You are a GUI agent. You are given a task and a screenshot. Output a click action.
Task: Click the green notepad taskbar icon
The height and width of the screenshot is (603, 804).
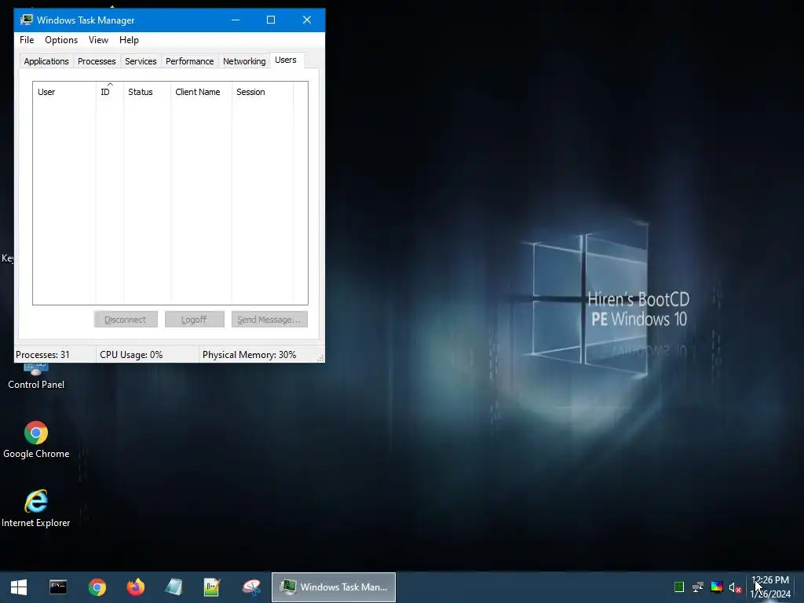[212, 587]
